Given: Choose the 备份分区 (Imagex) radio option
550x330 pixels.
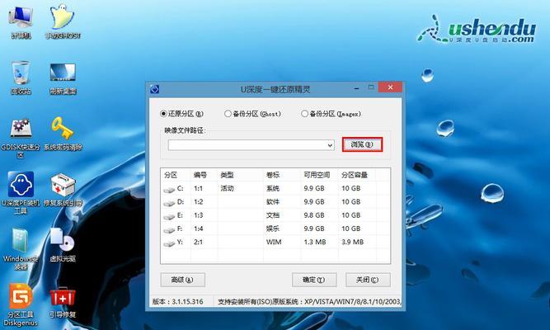Looking at the screenshot, I should 305,114.
